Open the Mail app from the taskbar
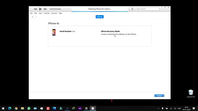 point(35,108)
